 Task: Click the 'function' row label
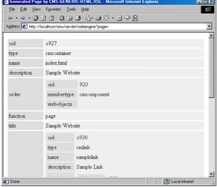point(17,116)
